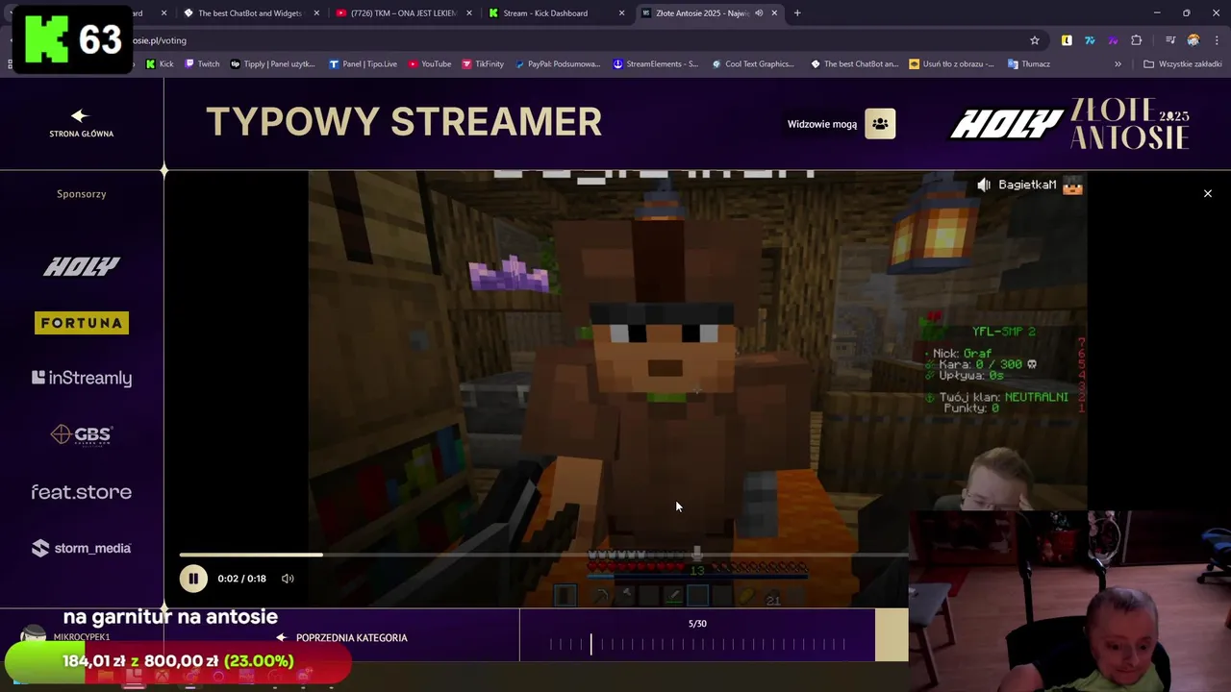Click the address bar showing osie.pl/voting

click(x=577, y=40)
